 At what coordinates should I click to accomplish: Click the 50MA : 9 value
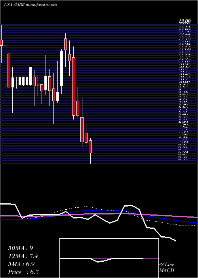20,248
